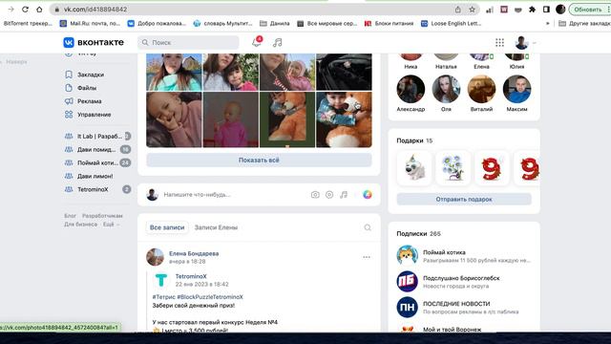Click Отправить подарок button
The image size is (611, 344).
(x=464, y=200)
